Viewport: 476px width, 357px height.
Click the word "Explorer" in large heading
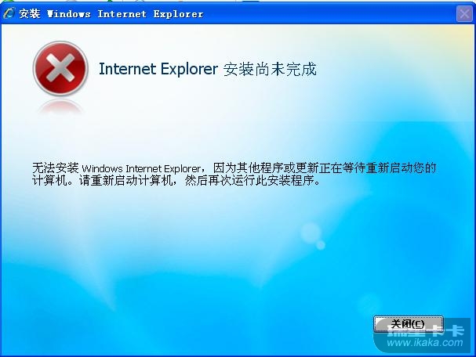pyautogui.click(x=189, y=70)
